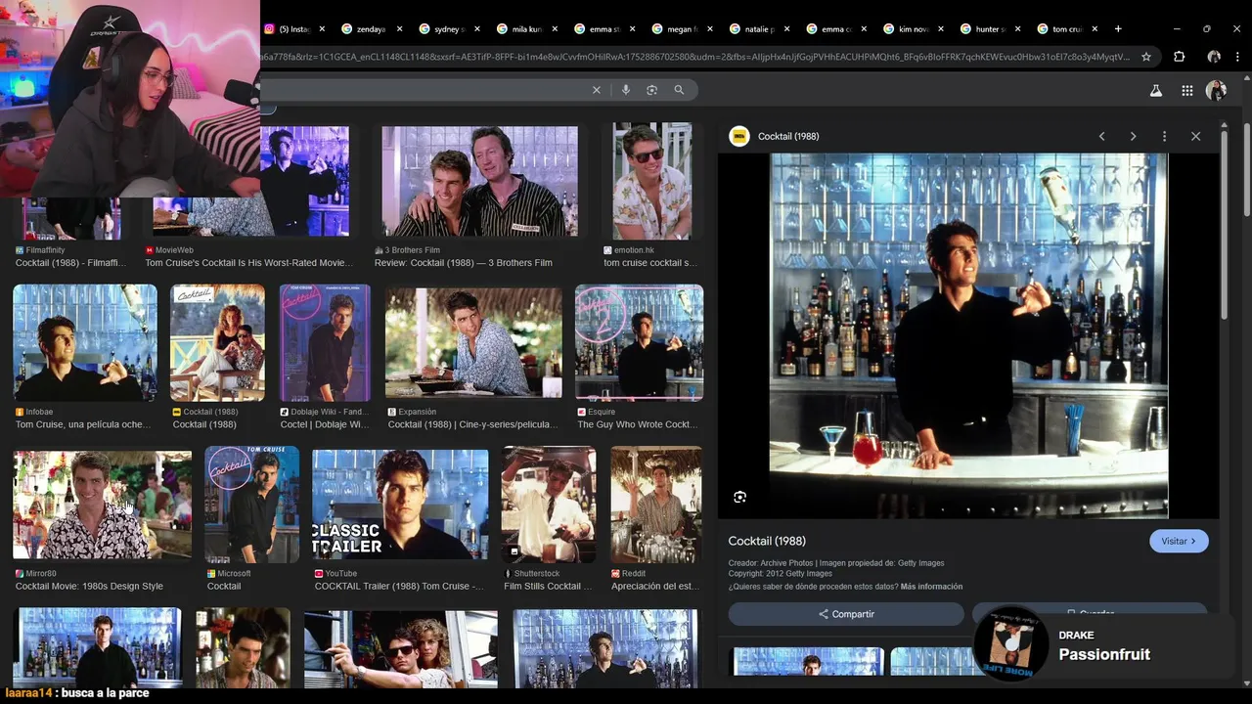The width and height of the screenshot is (1252, 704).
Task: Open the Mirror80 Cocktail Movie thumbnail
Action: click(x=102, y=505)
